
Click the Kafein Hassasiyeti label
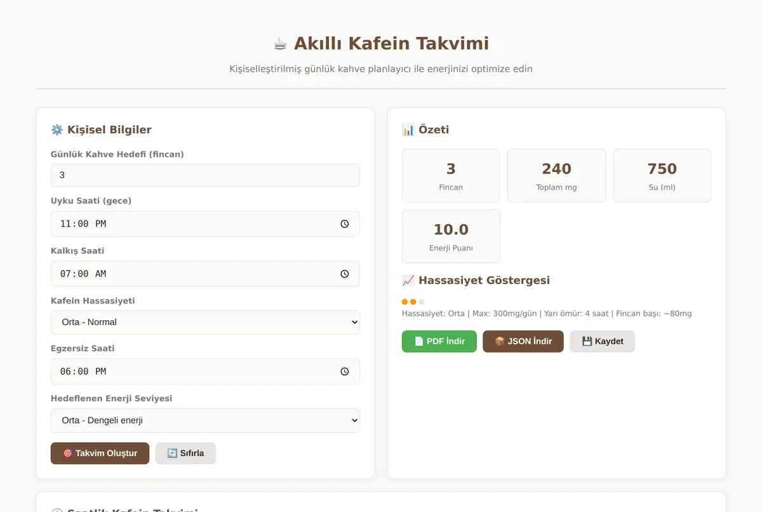pyautogui.click(x=93, y=301)
